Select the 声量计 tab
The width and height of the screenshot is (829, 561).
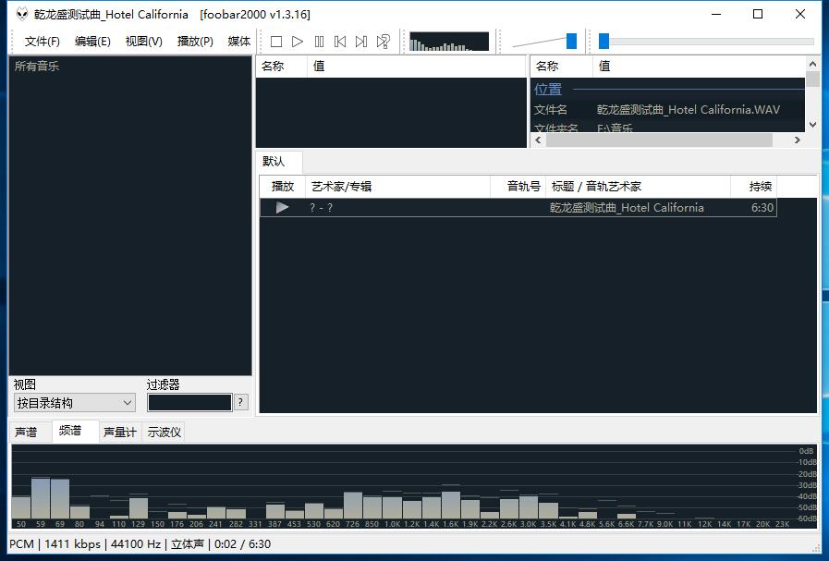click(x=120, y=432)
